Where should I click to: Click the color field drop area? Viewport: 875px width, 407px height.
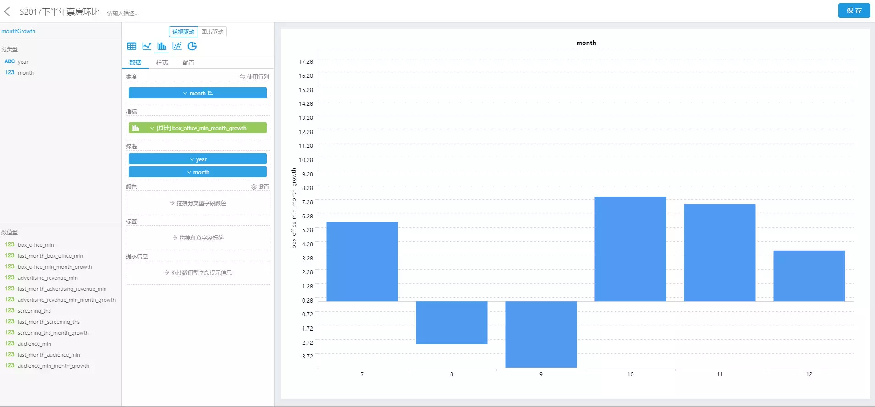tap(198, 203)
